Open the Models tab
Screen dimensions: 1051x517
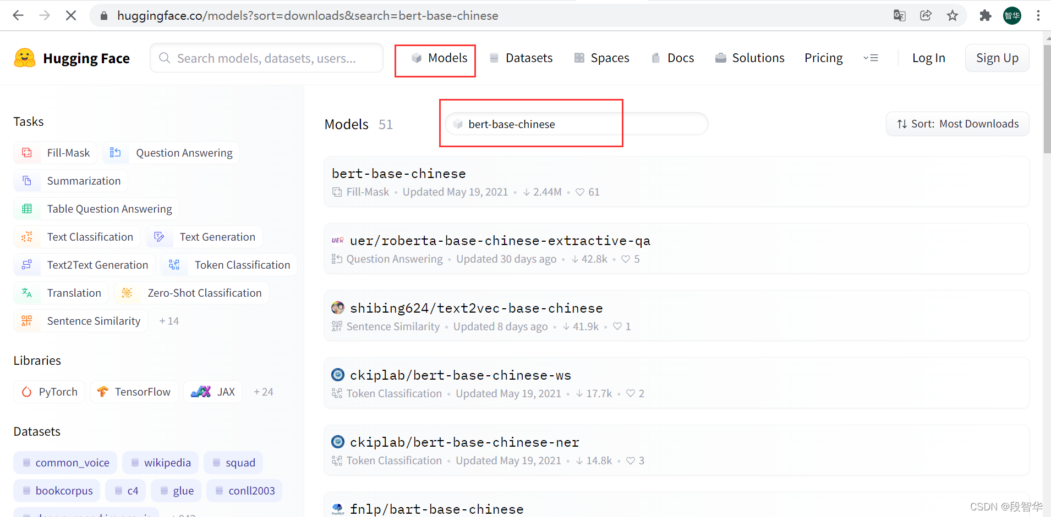pos(439,58)
